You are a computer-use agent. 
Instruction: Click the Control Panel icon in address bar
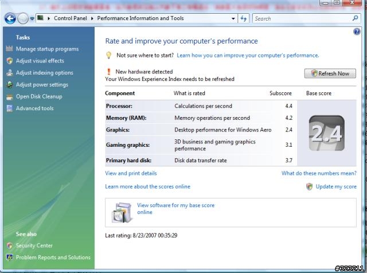click(41, 18)
